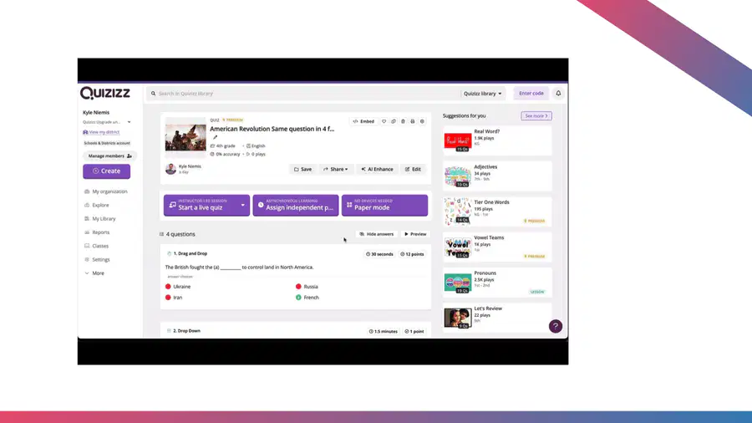Like the quiz with the heart icon
The height and width of the screenshot is (423, 752).
pyautogui.click(x=384, y=121)
